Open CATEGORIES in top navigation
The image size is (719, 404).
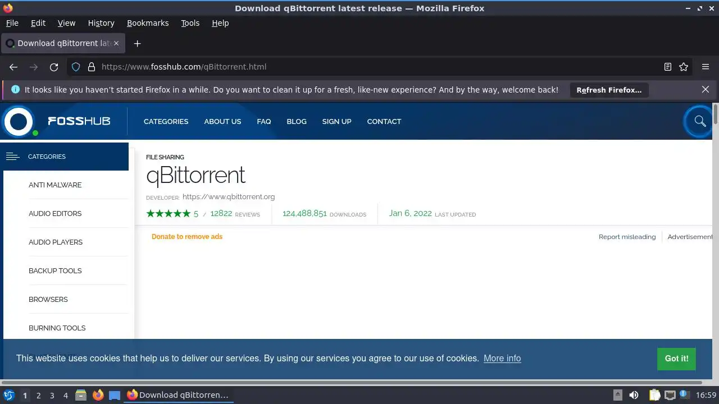166,121
